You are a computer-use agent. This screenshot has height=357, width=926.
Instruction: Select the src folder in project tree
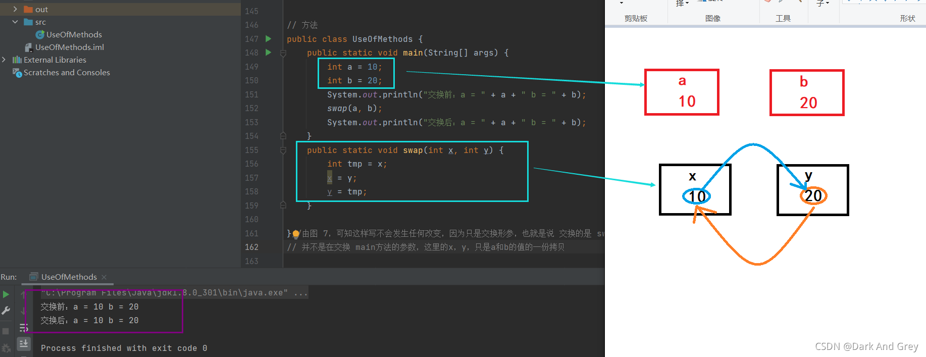[x=40, y=22]
